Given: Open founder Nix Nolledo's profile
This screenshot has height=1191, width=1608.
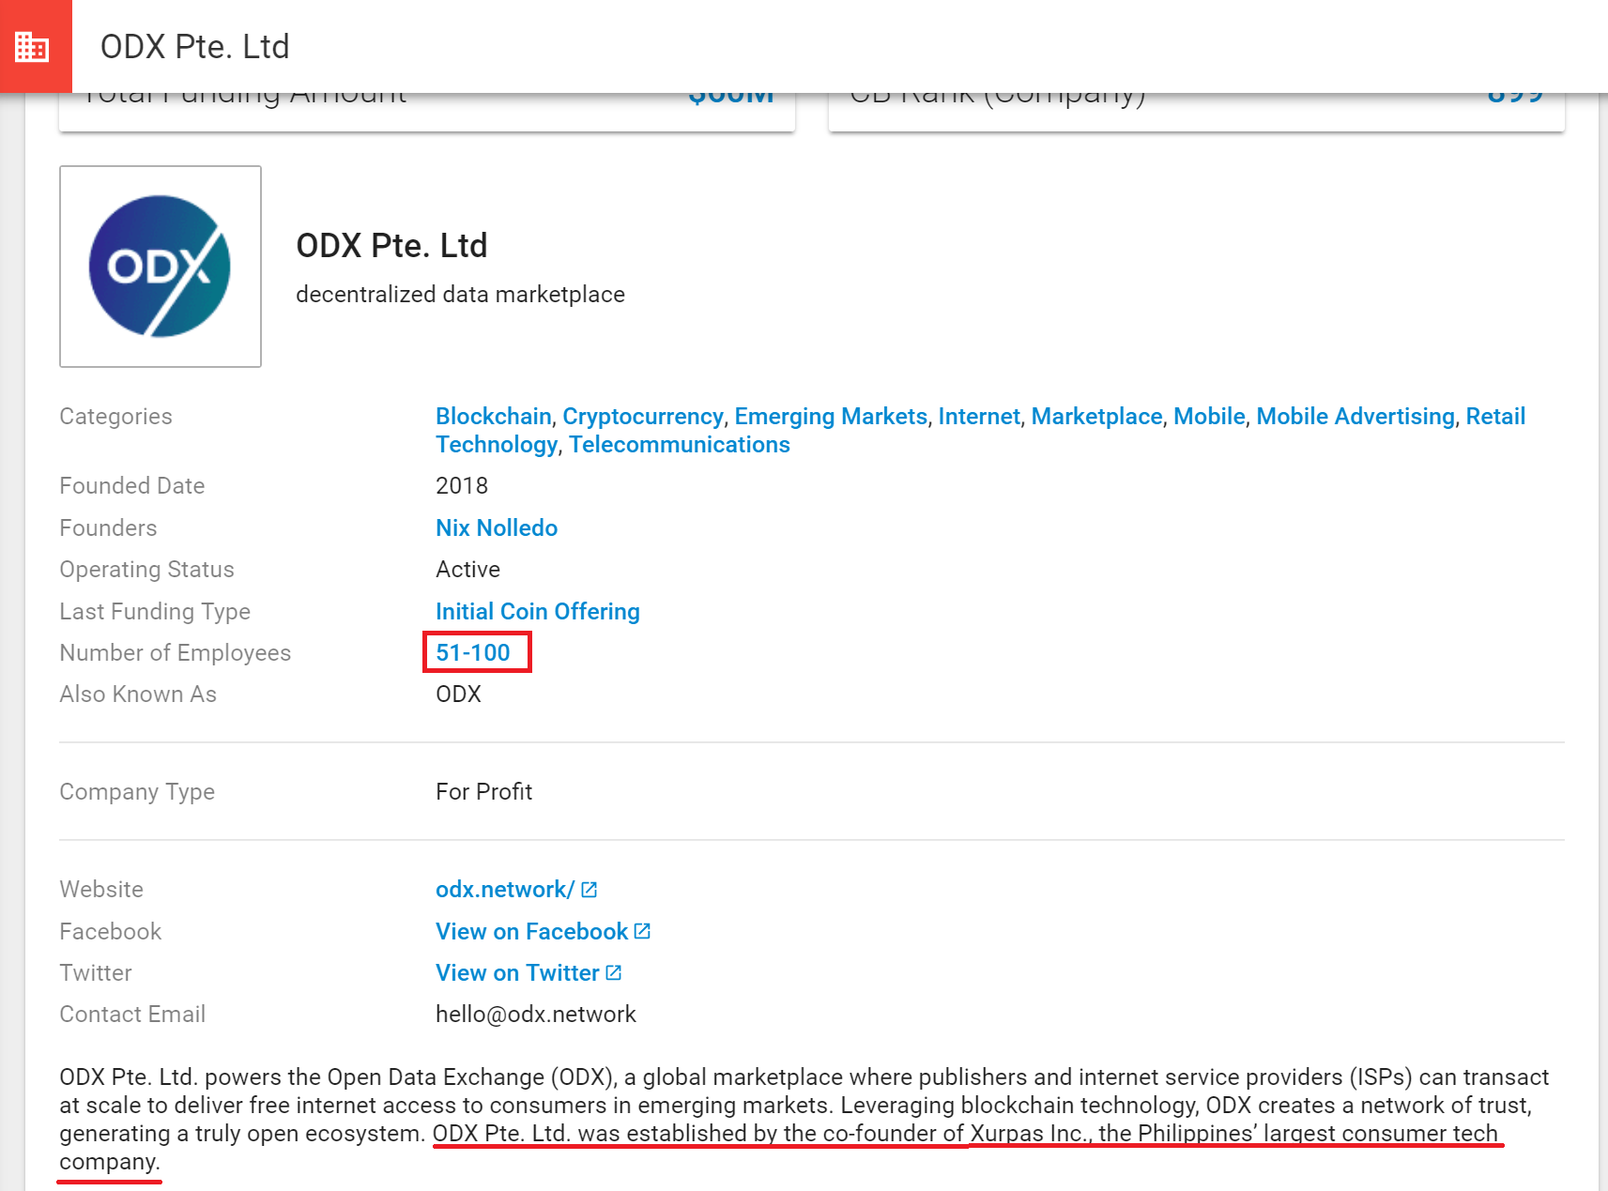Looking at the screenshot, I should (497, 528).
